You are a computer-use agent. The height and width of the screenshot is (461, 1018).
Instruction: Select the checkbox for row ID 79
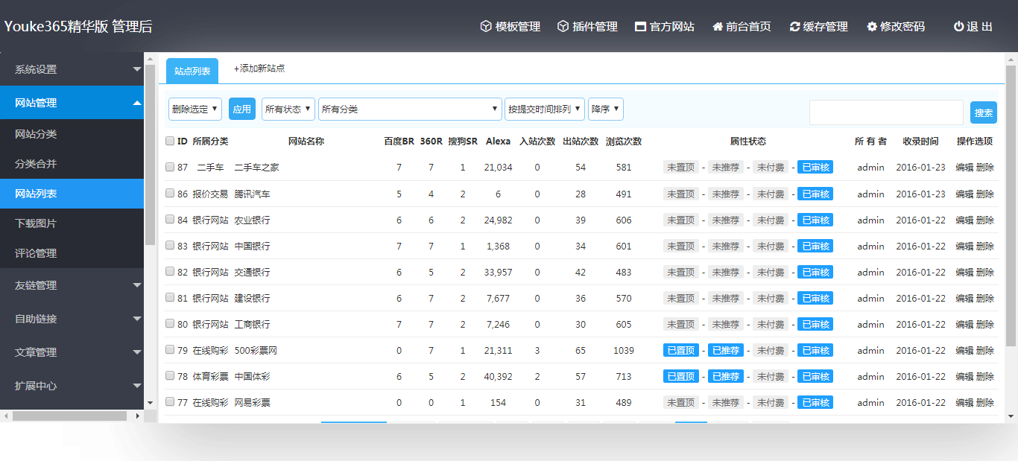(170, 350)
